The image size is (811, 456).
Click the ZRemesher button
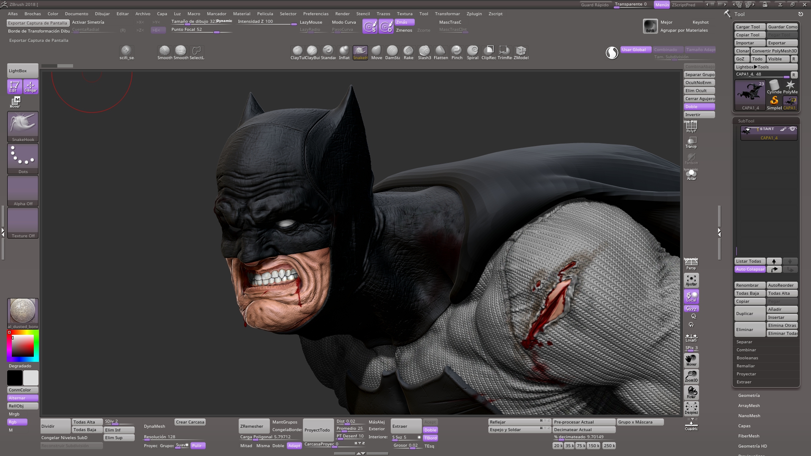(x=254, y=426)
